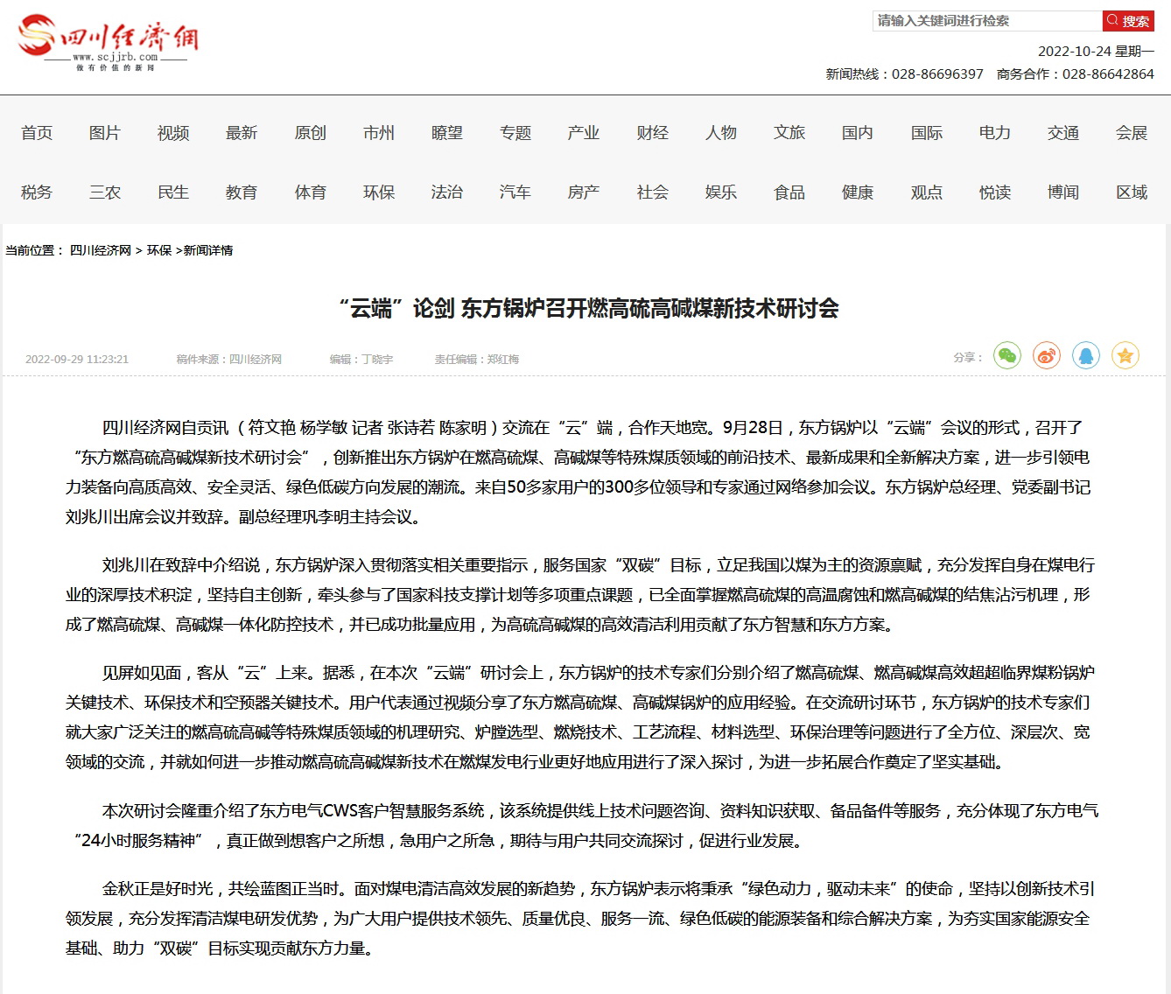
Task: Select the 汽车 automobile menu item
Action: point(515,192)
